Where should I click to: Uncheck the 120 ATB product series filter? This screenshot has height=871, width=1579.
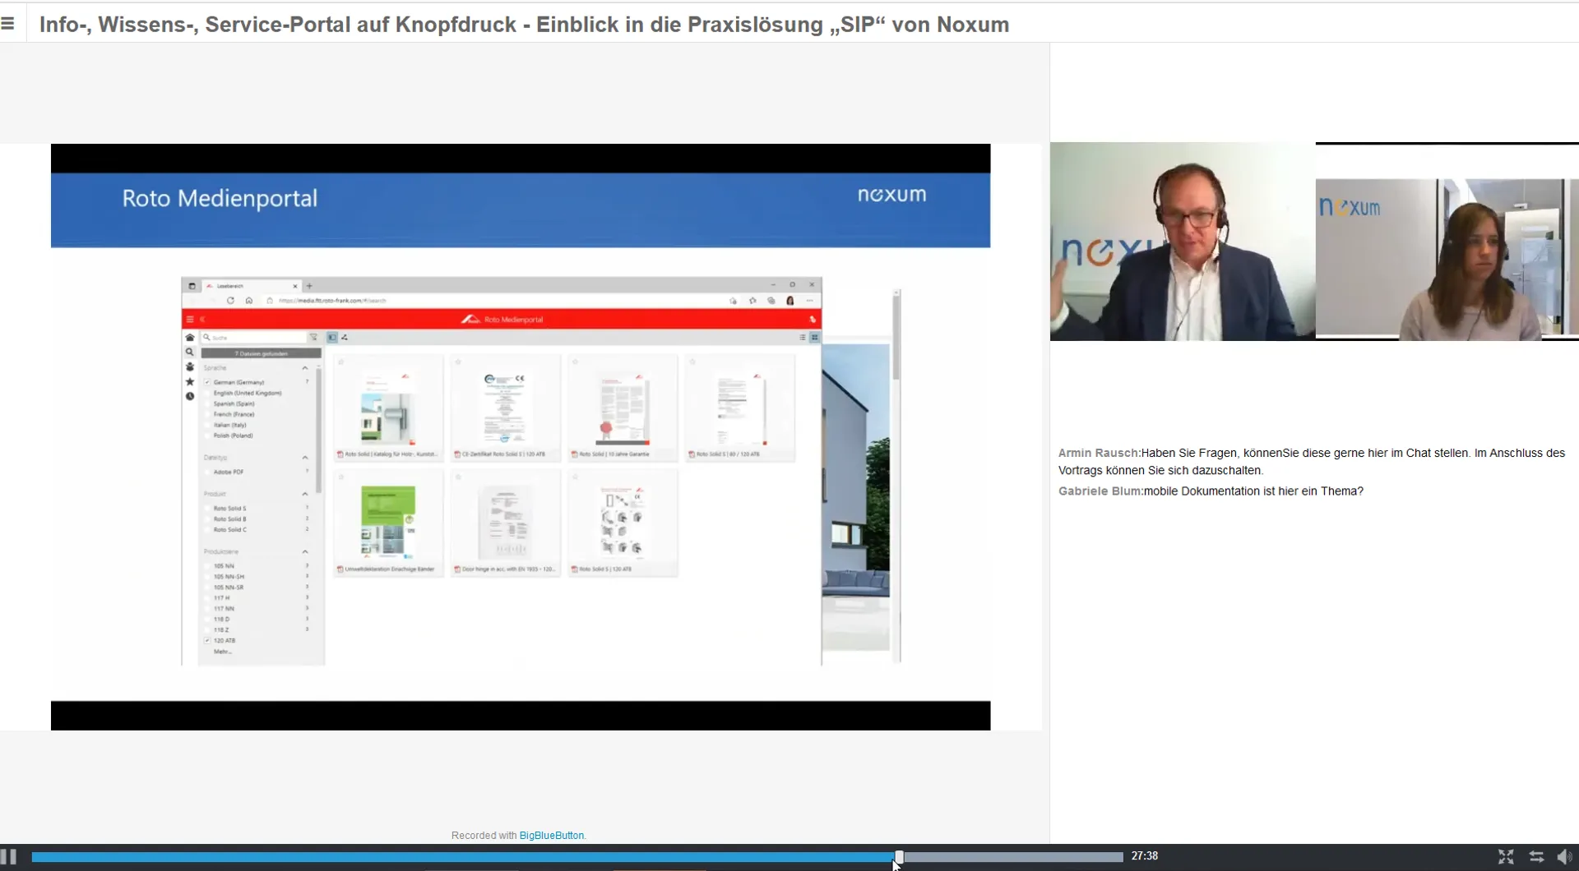[207, 640]
